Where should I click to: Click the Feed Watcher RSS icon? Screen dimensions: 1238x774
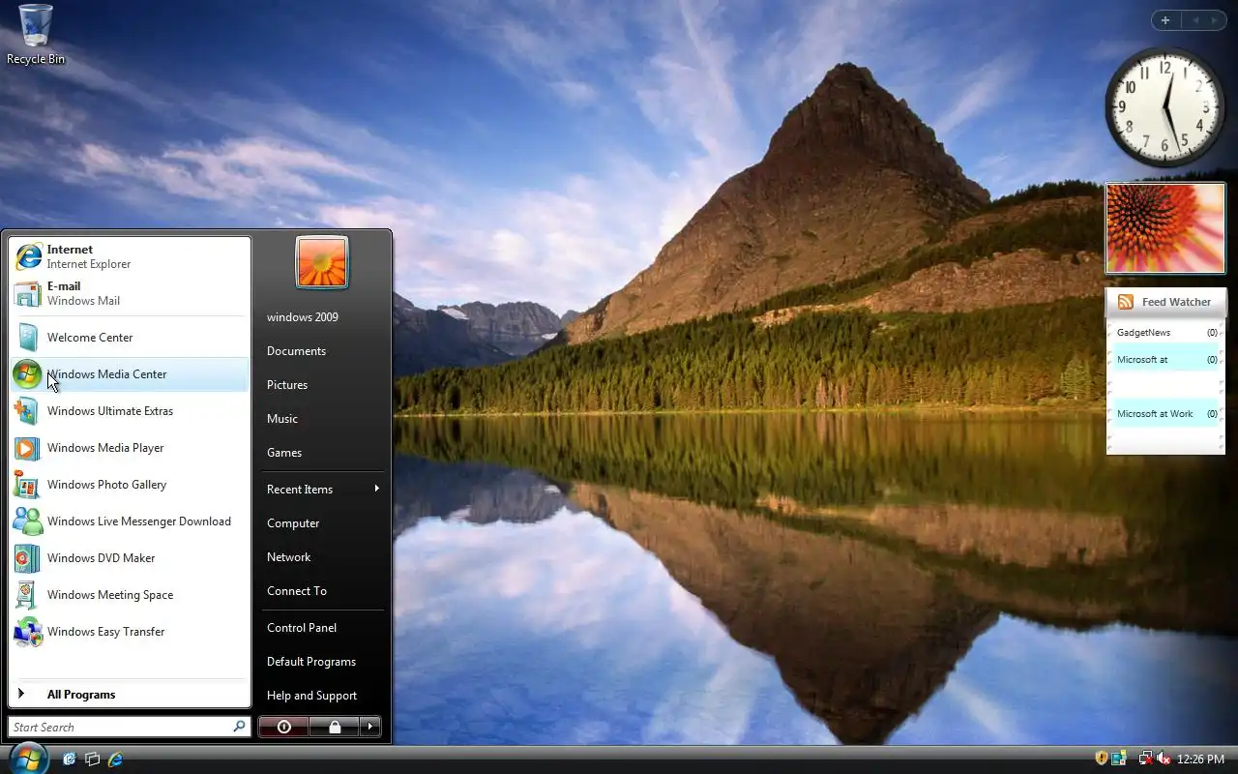pyautogui.click(x=1126, y=302)
